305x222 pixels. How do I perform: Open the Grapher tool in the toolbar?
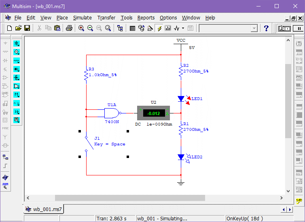point(168,28)
